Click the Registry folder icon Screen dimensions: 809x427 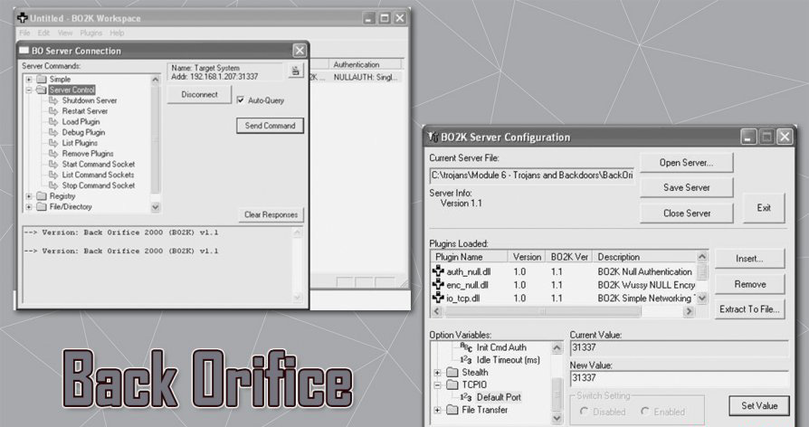click(x=42, y=196)
